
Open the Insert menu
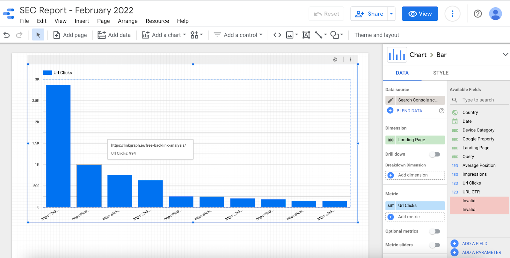point(82,21)
